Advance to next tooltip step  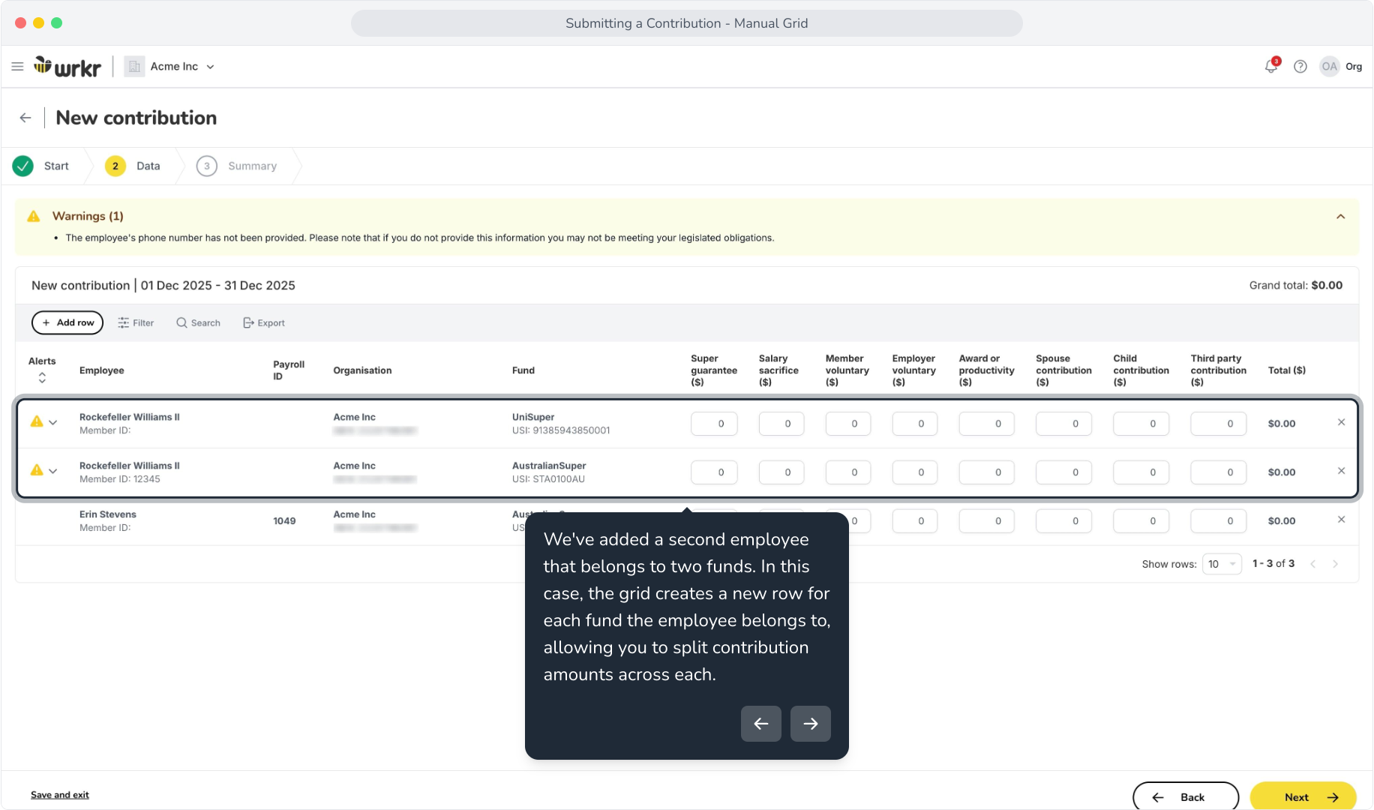810,724
